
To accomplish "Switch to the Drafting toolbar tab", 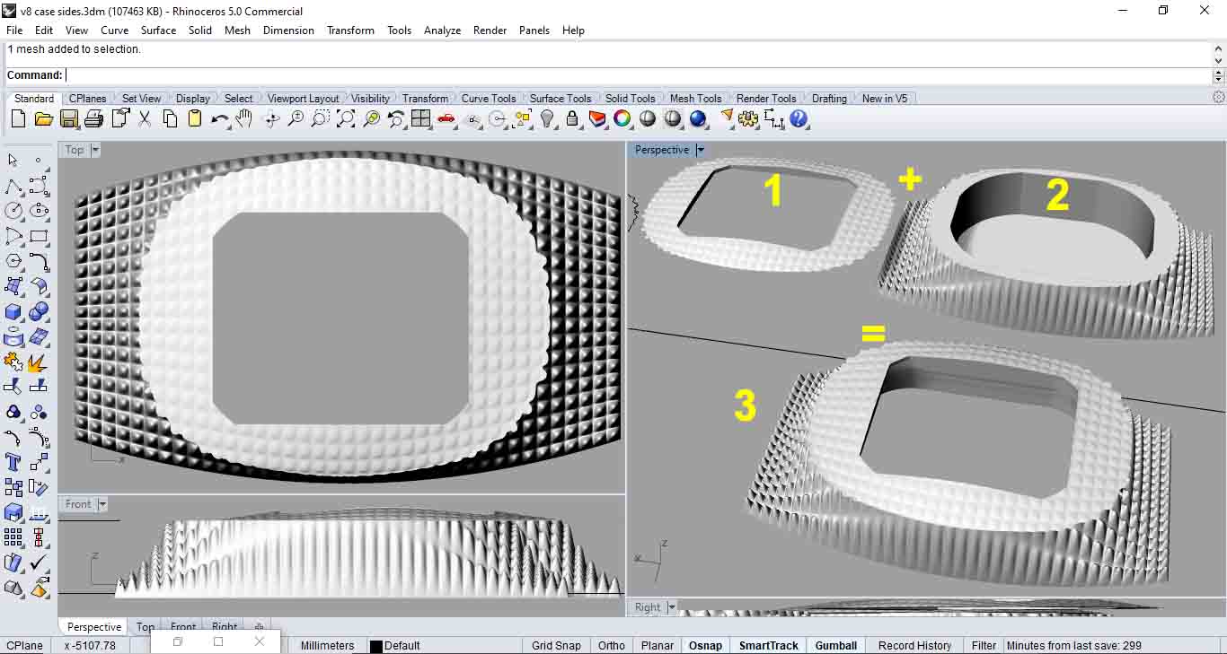I will pos(829,99).
